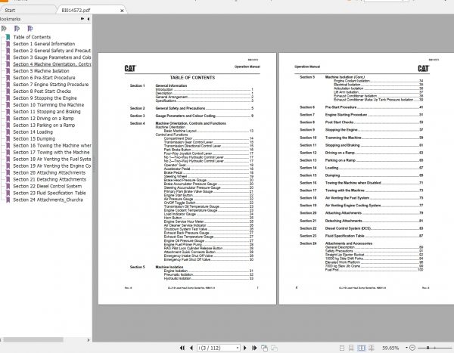Click the right contents page with Section 24
This screenshot has height=353, width=454.
366,178
